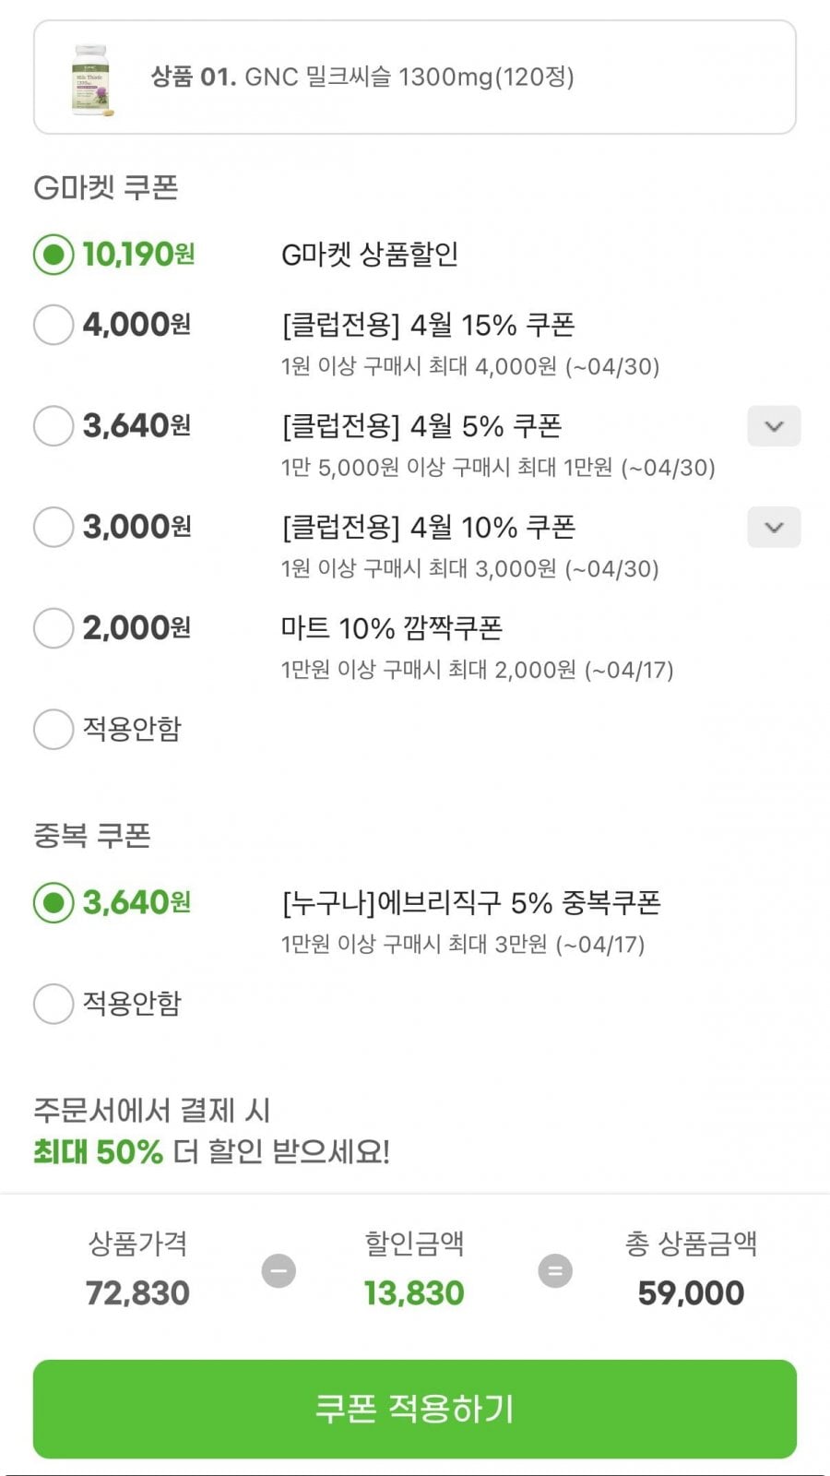Select 적용안함 under G마켓 쿠폰
The width and height of the screenshot is (830, 1476).
tap(53, 729)
